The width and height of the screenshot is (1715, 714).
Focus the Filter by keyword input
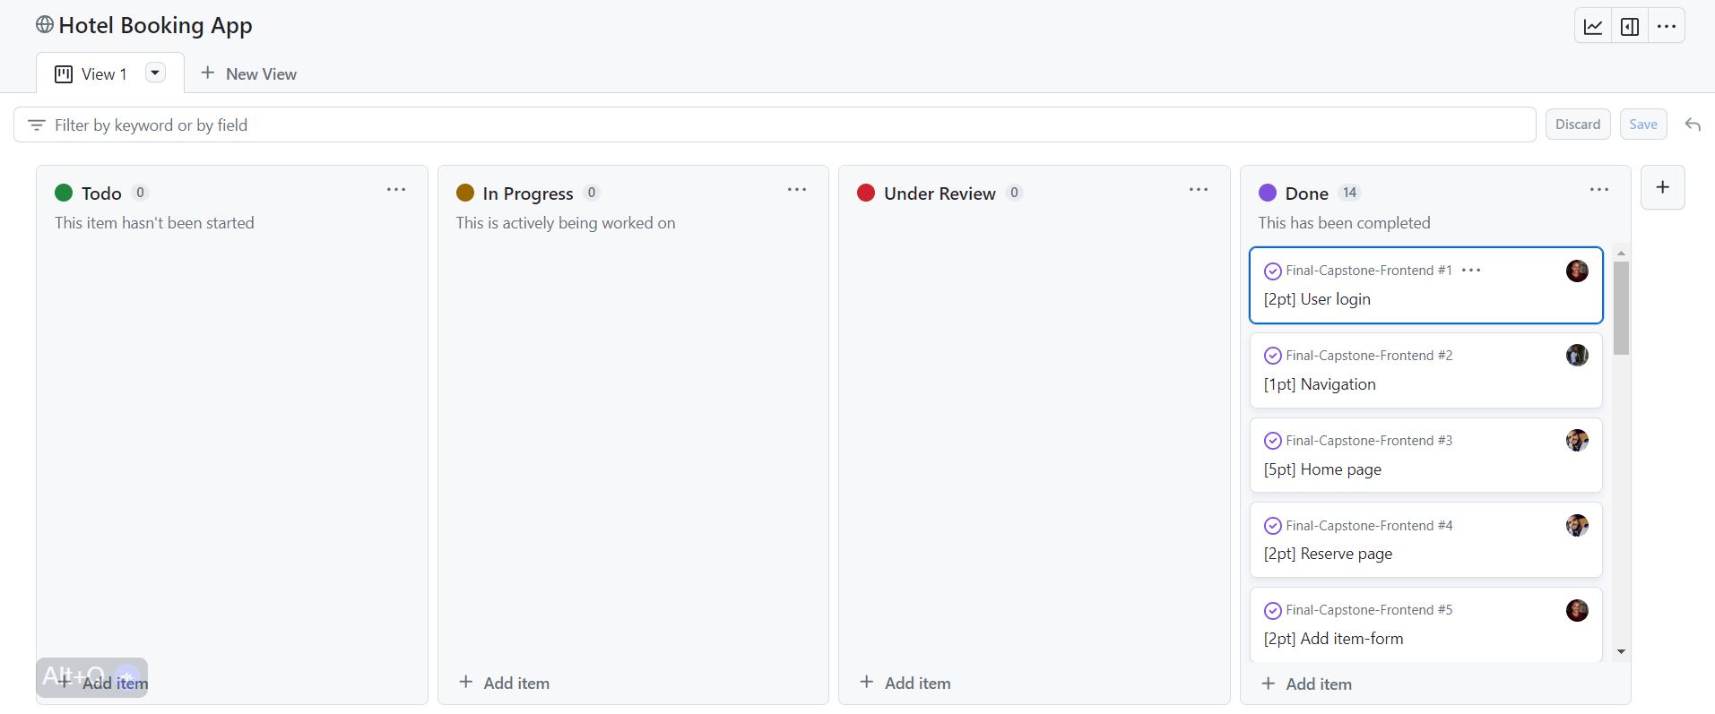[775, 125]
